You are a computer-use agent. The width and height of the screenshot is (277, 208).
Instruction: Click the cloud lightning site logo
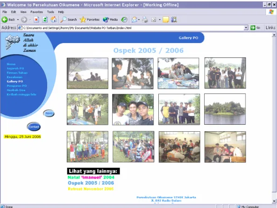tap(12, 42)
